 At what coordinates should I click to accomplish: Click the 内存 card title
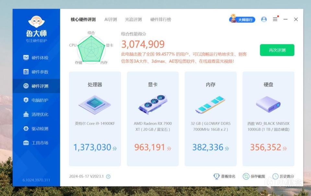[211, 84]
